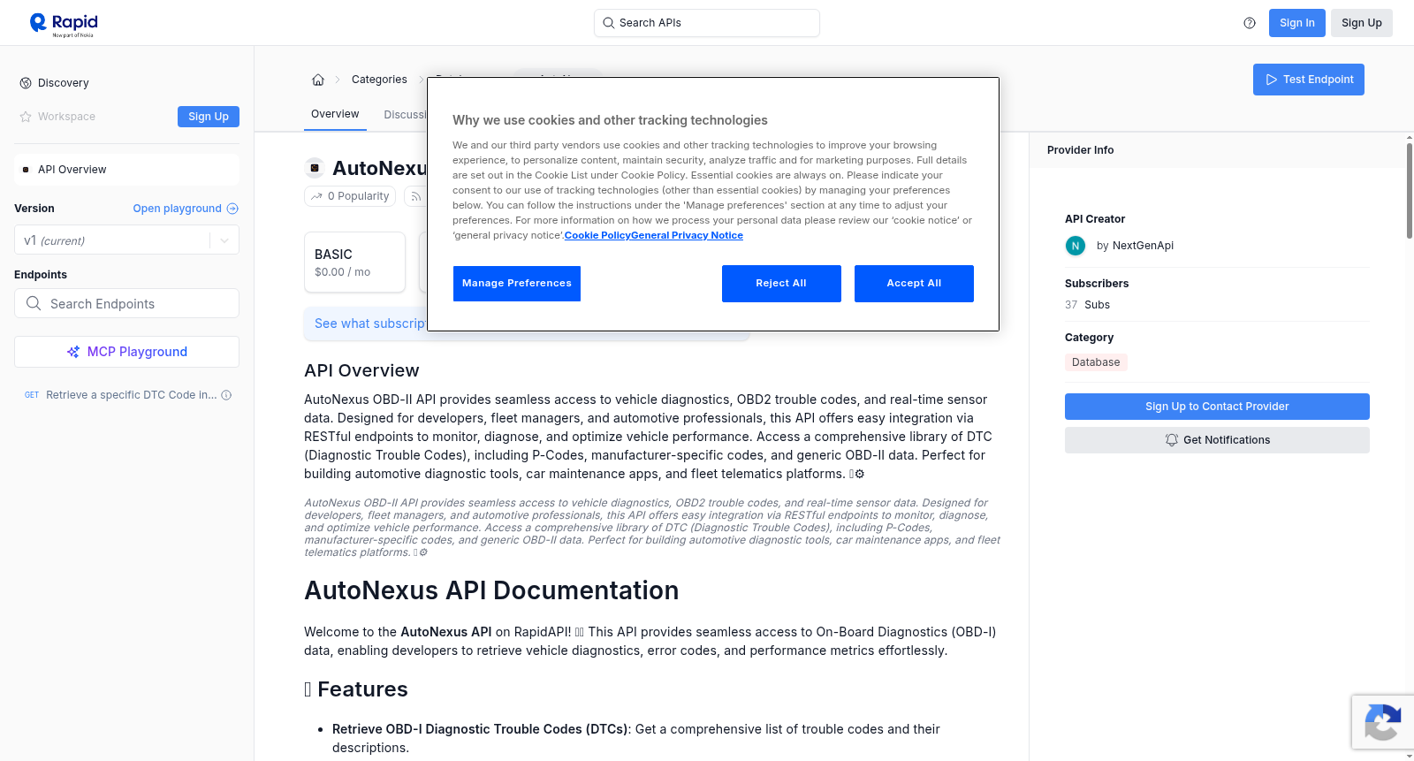Viewport: 1414px width, 761px height.
Task: Click the Database category tag
Action: [1096, 362]
